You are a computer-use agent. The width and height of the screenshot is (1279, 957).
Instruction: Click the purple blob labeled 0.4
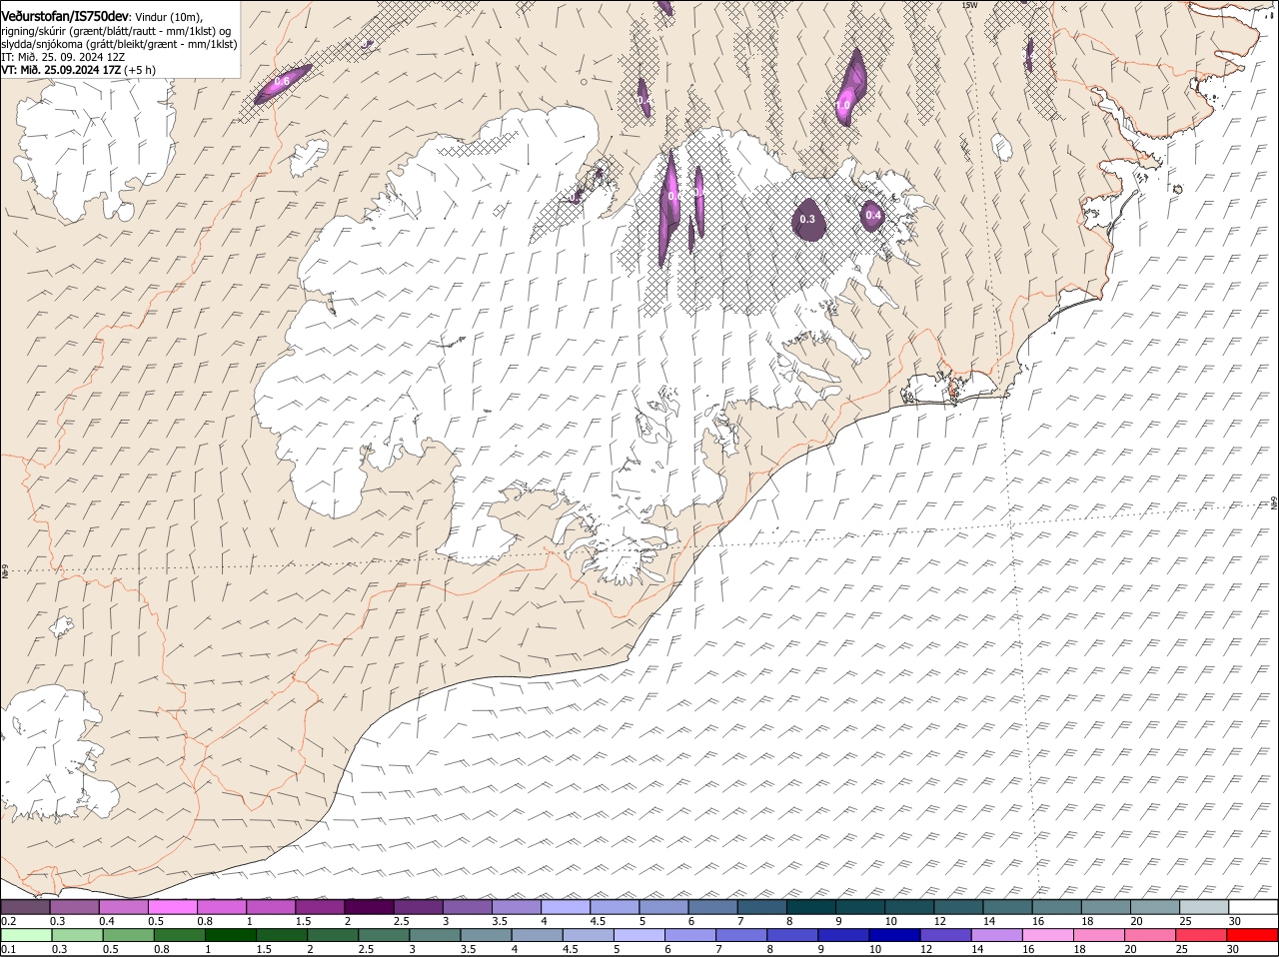872,215
